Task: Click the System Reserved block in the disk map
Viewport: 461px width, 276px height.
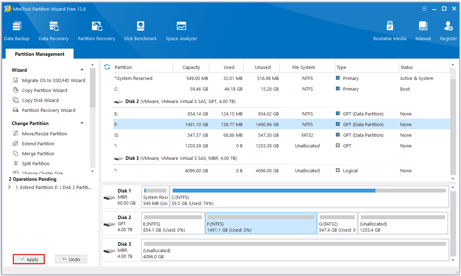Action: (x=155, y=197)
